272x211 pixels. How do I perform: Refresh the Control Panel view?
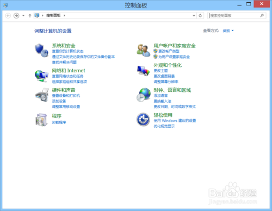pos(200,16)
